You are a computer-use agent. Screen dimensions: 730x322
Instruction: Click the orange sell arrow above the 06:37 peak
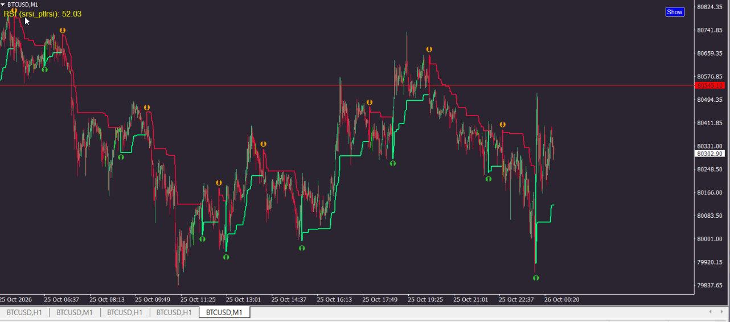click(63, 31)
